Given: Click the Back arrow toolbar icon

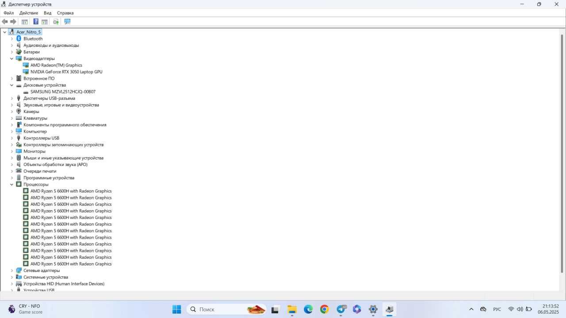Looking at the screenshot, I should pyautogui.click(x=5, y=22).
